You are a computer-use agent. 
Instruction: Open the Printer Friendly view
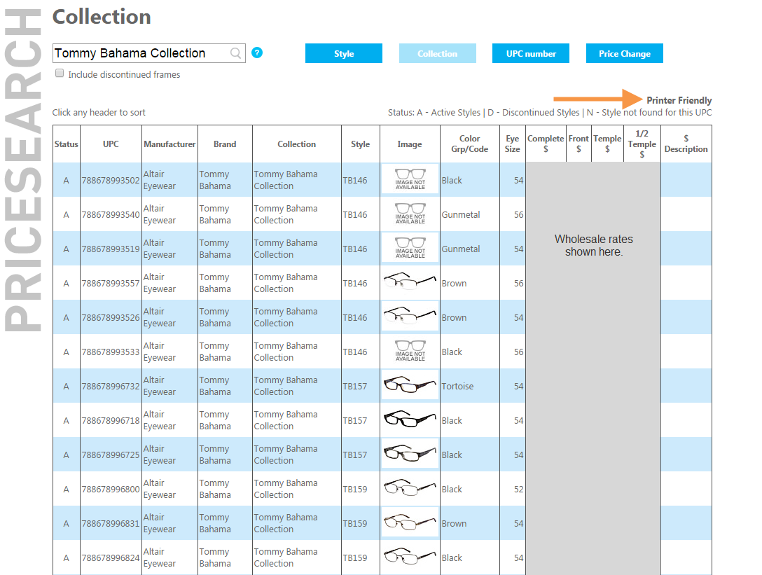679,100
